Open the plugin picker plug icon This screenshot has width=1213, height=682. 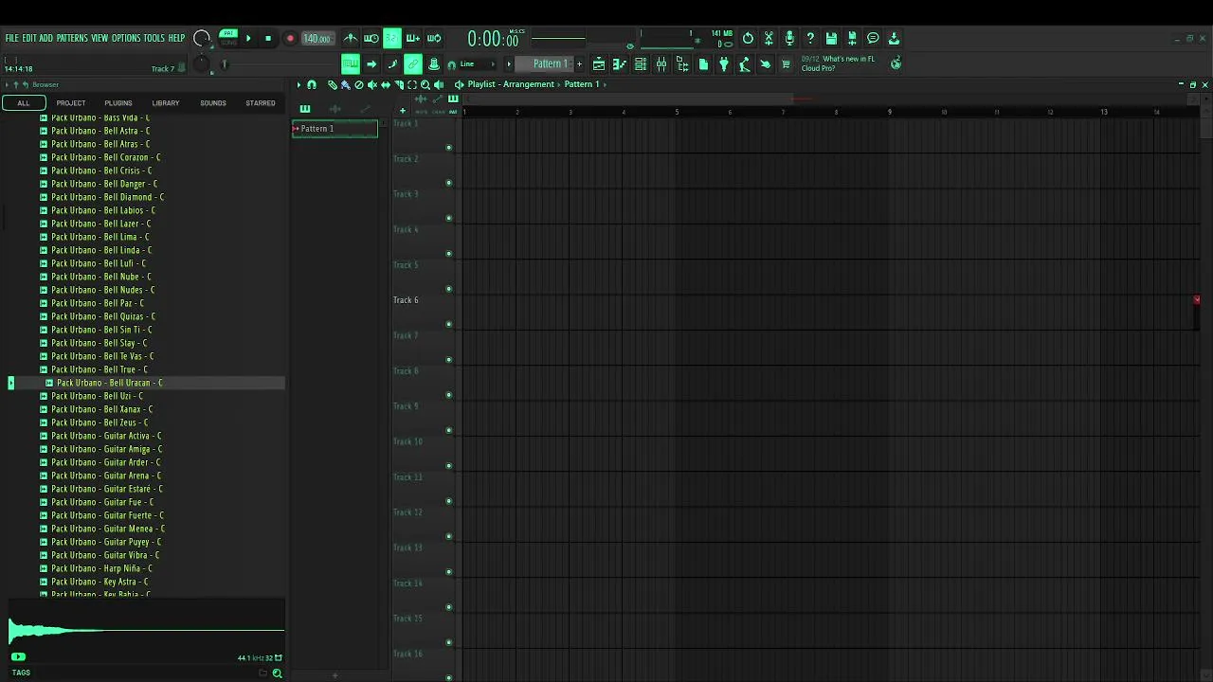click(724, 64)
